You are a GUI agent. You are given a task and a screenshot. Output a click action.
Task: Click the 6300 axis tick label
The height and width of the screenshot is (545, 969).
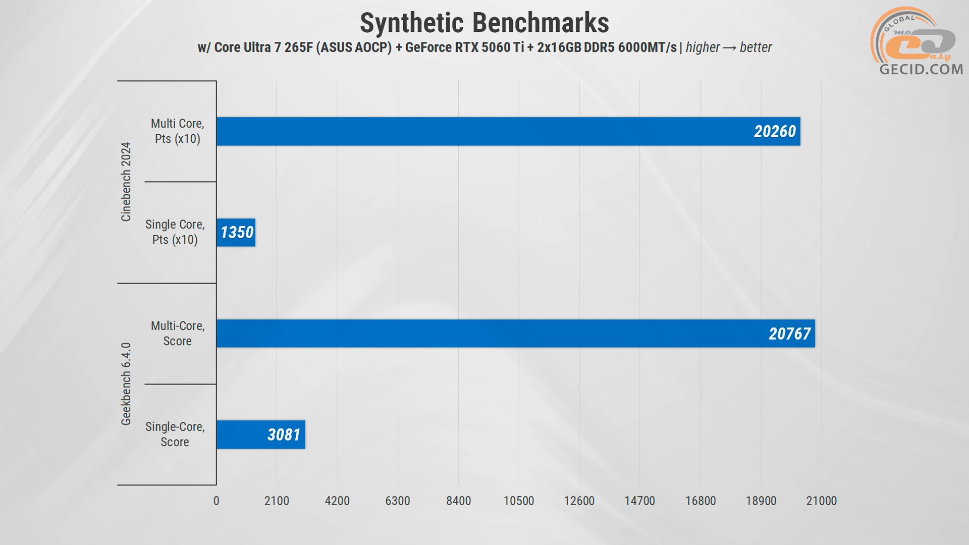(x=398, y=501)
